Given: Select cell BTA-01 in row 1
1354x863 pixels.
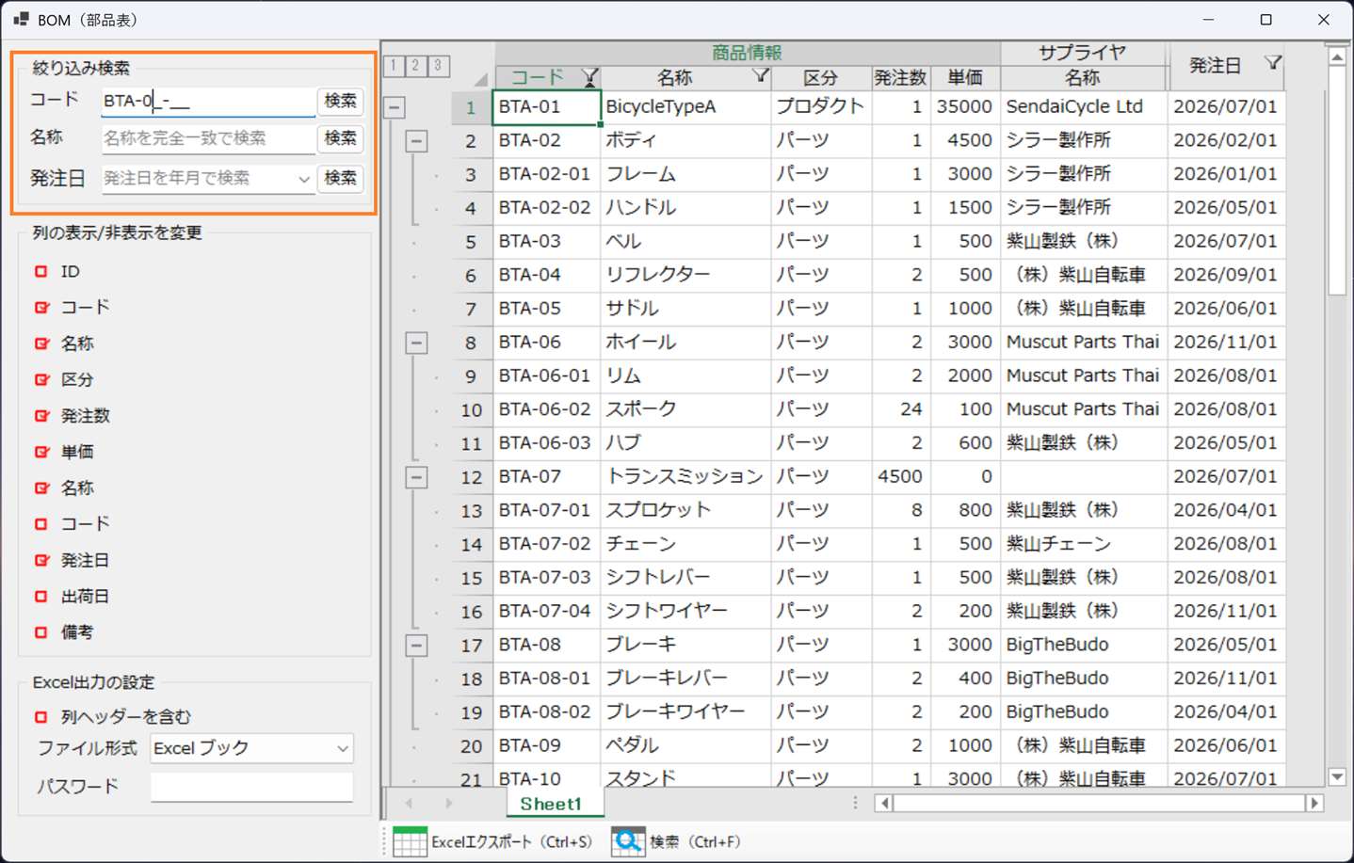Looking at the screenshot, I should point(546,106).
